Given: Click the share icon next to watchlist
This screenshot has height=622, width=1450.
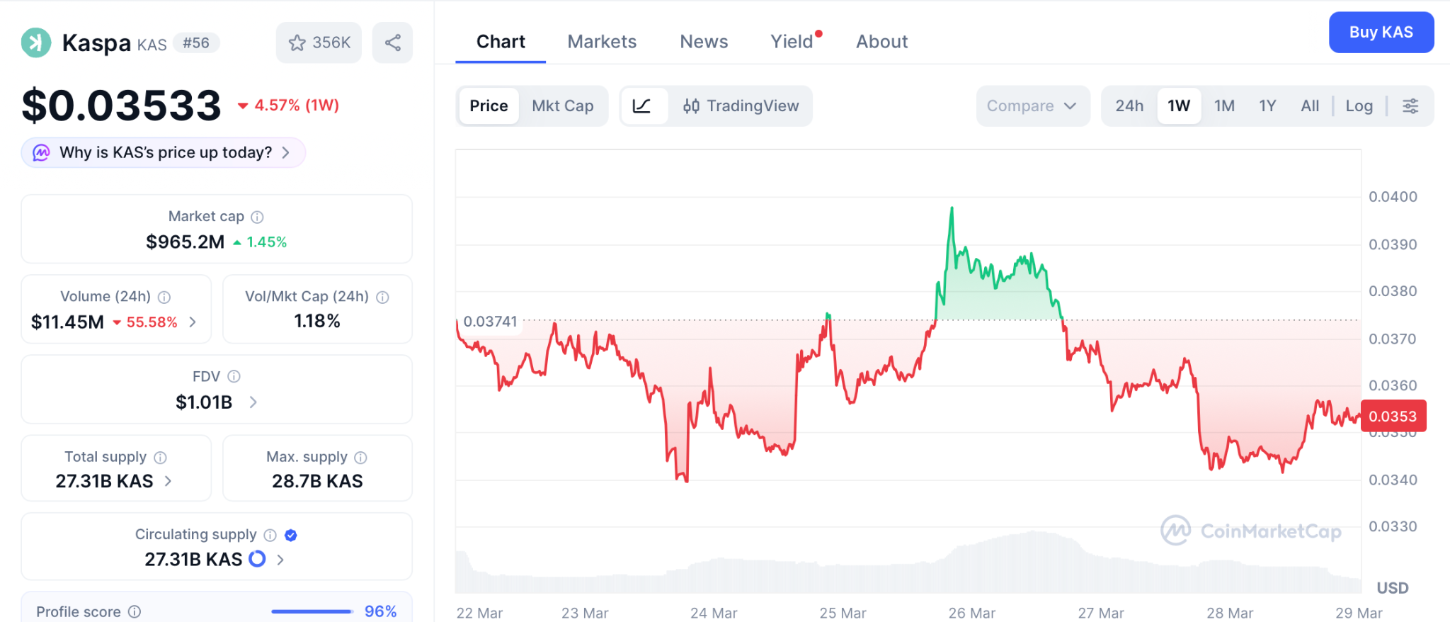Looking at the screenshot, I should [392, 43].
